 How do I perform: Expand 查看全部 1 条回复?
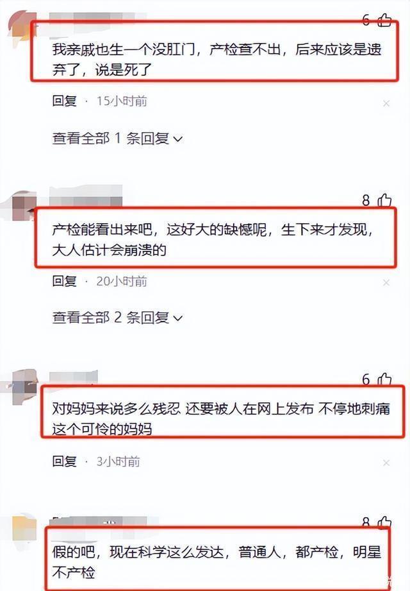tap(117, 139)
